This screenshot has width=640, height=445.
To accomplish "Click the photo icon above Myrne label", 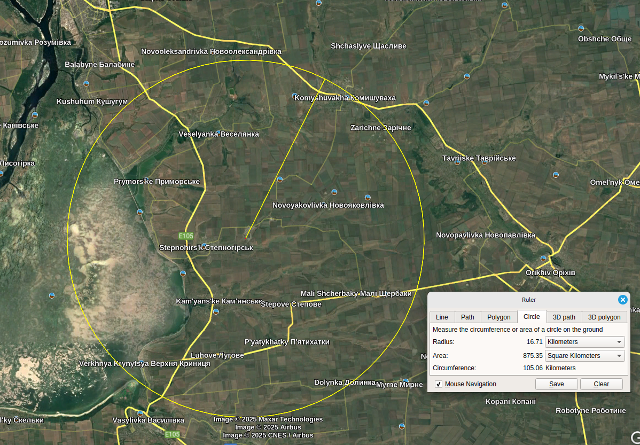I will [405, 381].
